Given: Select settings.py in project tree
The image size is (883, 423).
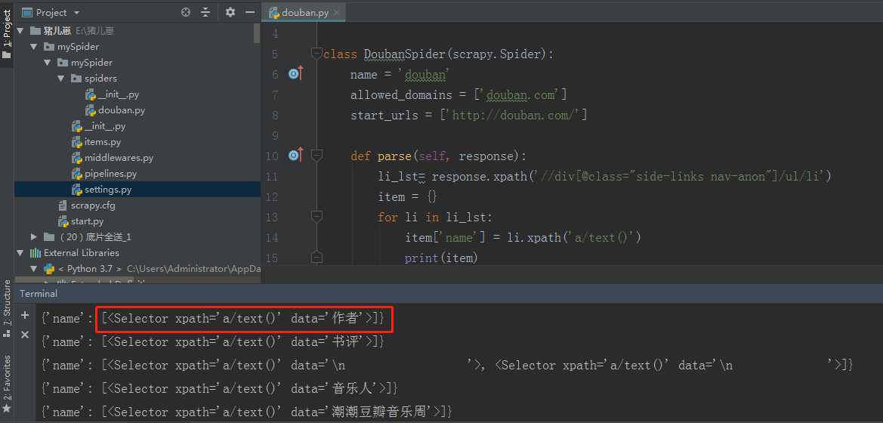Looking at the screenshot, I should click(x=108, y=190).
